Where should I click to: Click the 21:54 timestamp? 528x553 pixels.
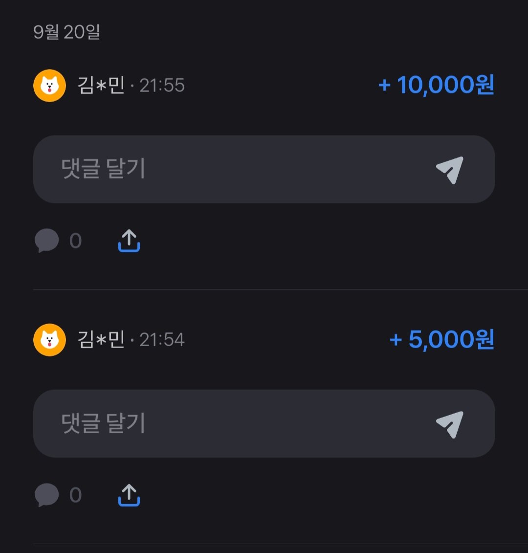[x=162, y=340]
